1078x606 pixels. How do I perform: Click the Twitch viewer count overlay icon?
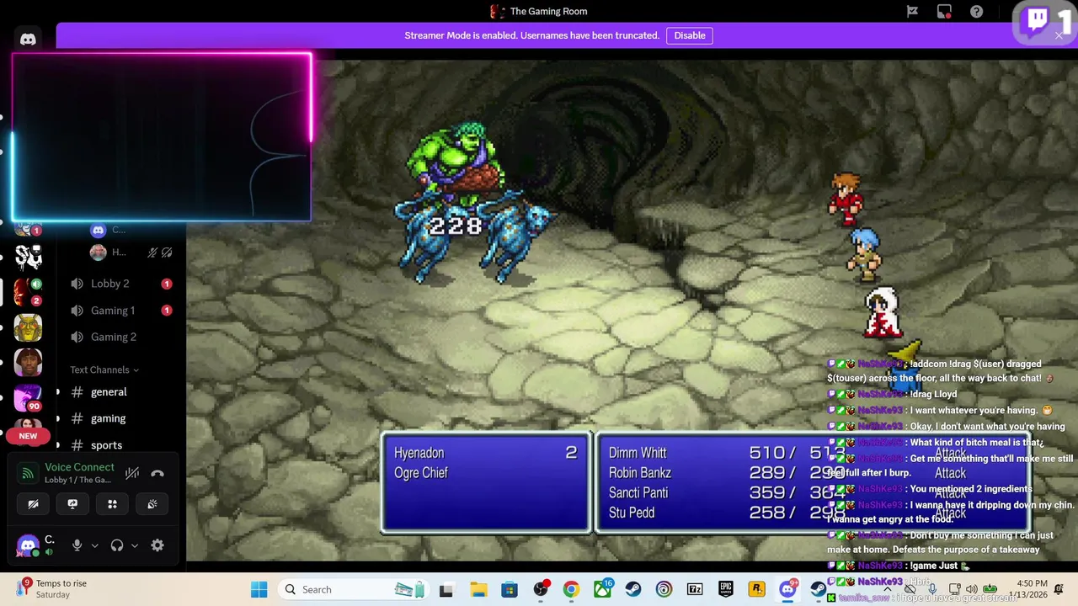1045,21
